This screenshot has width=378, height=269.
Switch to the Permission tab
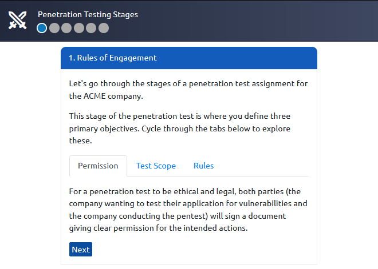[98, 166]
